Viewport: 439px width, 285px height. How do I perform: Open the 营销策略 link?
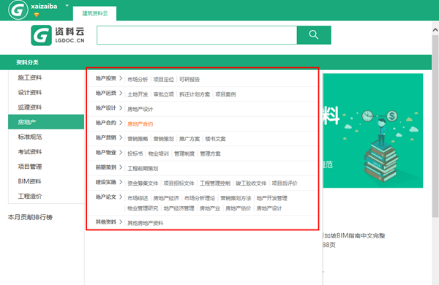point(138,139)
